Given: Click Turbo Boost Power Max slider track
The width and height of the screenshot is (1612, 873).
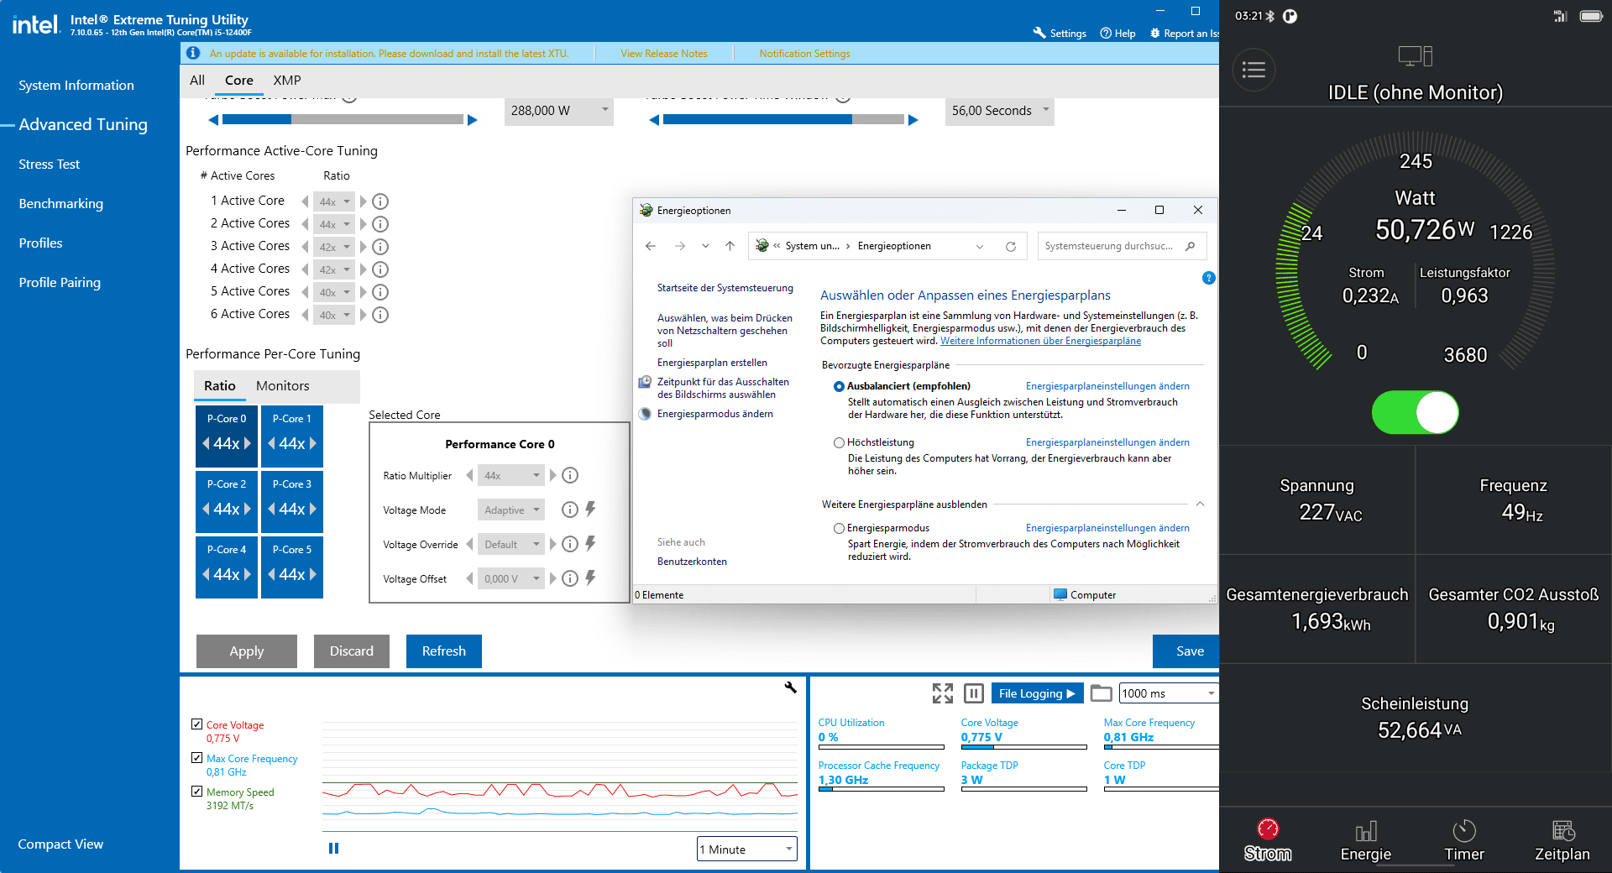Looking at the screenshot, I should point(343,120).
